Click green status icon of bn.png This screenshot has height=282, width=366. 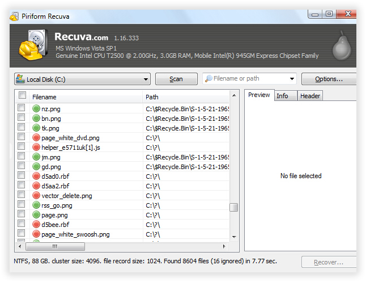[x=36, y=119]
